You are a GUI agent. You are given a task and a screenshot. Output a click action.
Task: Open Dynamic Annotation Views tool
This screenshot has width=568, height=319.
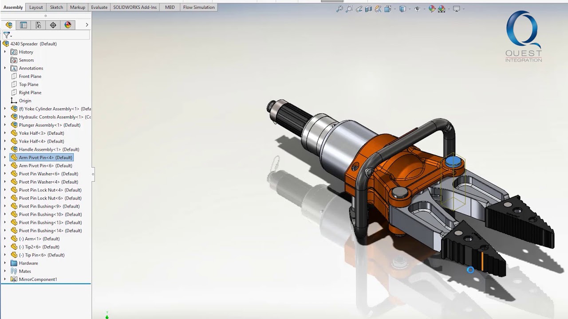(x=378, y=9)
